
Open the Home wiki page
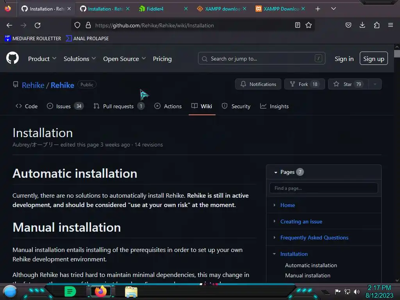pyautogui.click(x=287, y=205)
